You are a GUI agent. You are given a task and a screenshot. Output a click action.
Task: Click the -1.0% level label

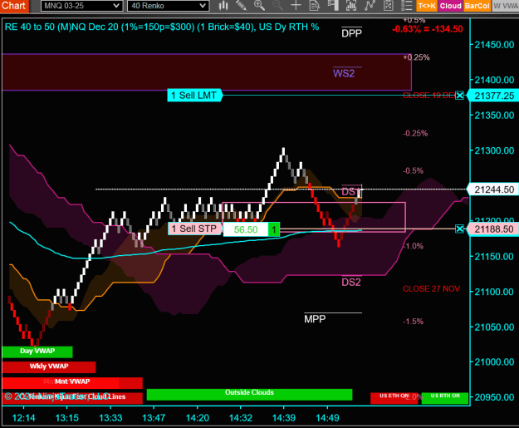point(414,246)
